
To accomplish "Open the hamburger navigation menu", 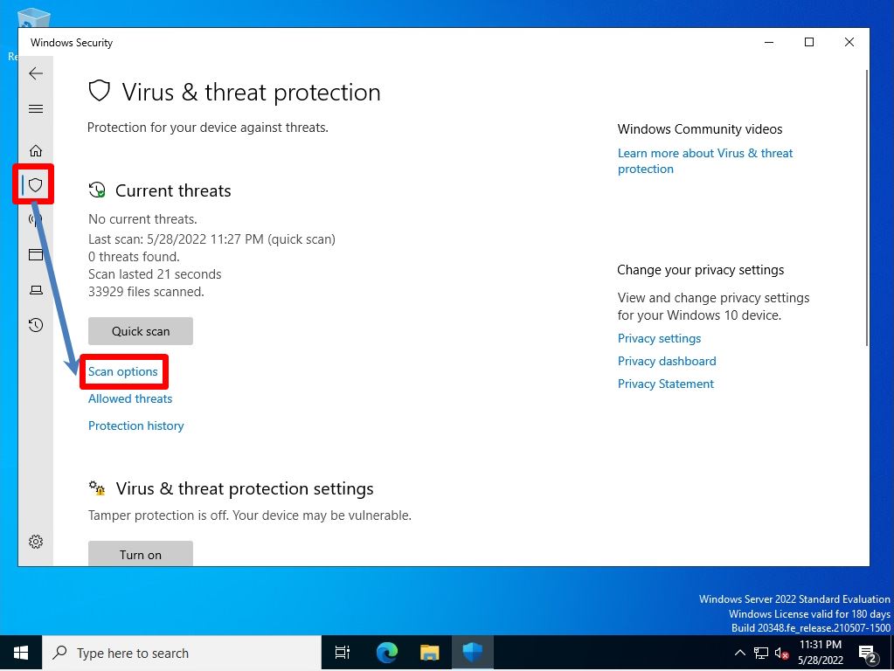I will pos(36,109).
